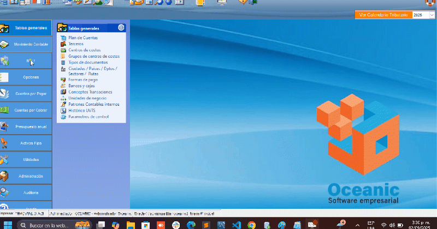Click the Activos Fijos chair icon
Viewport: 437px width, 229px height.
(4, 143)
